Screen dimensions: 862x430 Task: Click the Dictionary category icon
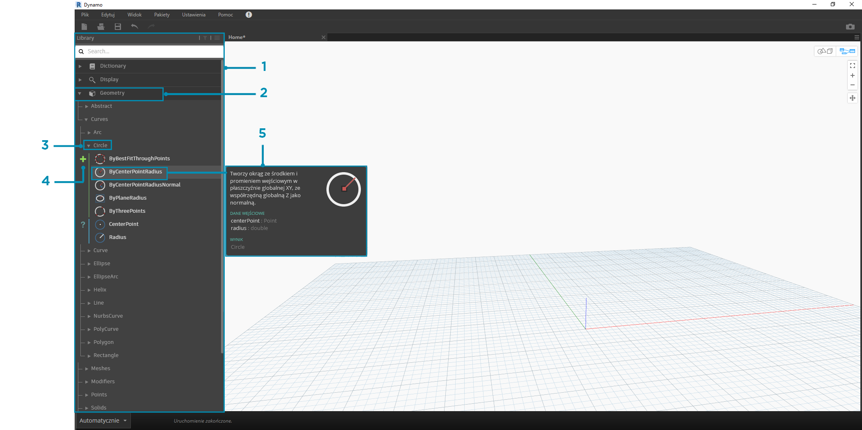[x=92, y=66]
